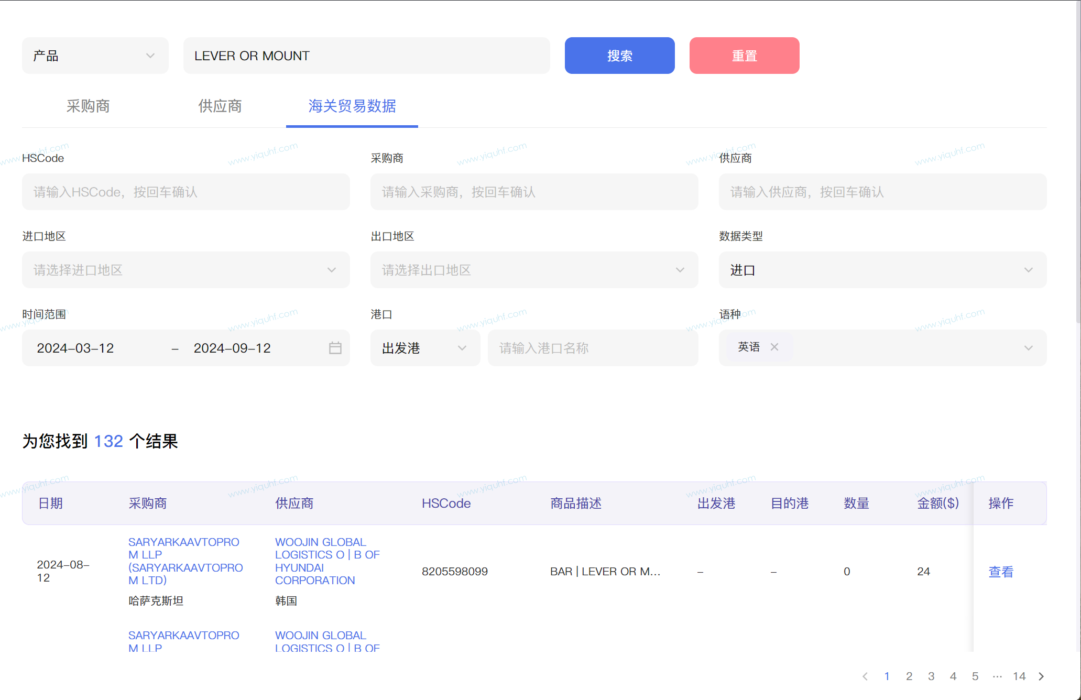Viewport: 1081px width, 700px height.
Task: Switch to the 采购商 tab
Action: [x=88, y=106]
